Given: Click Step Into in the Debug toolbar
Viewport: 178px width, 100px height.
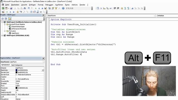Looking at the screenshot, I should (21, 12).
